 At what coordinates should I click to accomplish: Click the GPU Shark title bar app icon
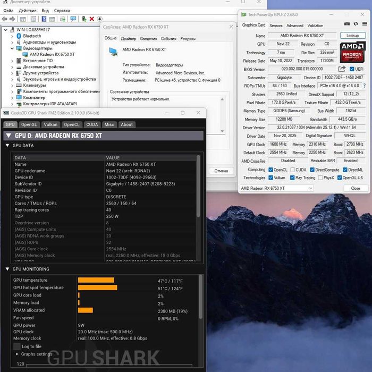(x=6, y=113)
